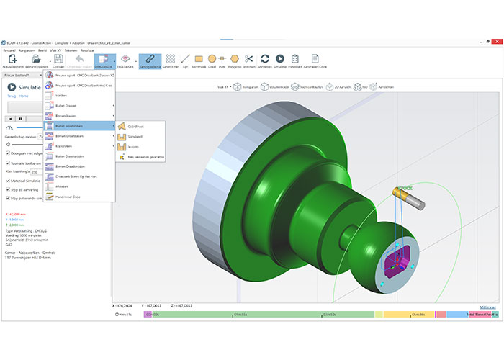
Task: Click the Nieuw bestand toolbar icon
Action: coord(12,59)
